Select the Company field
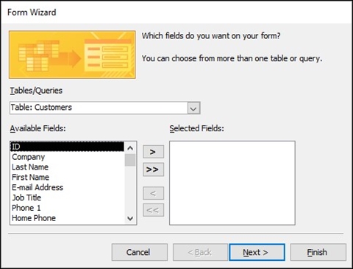Viewport: 353px width, 269px height. [67, 157]
